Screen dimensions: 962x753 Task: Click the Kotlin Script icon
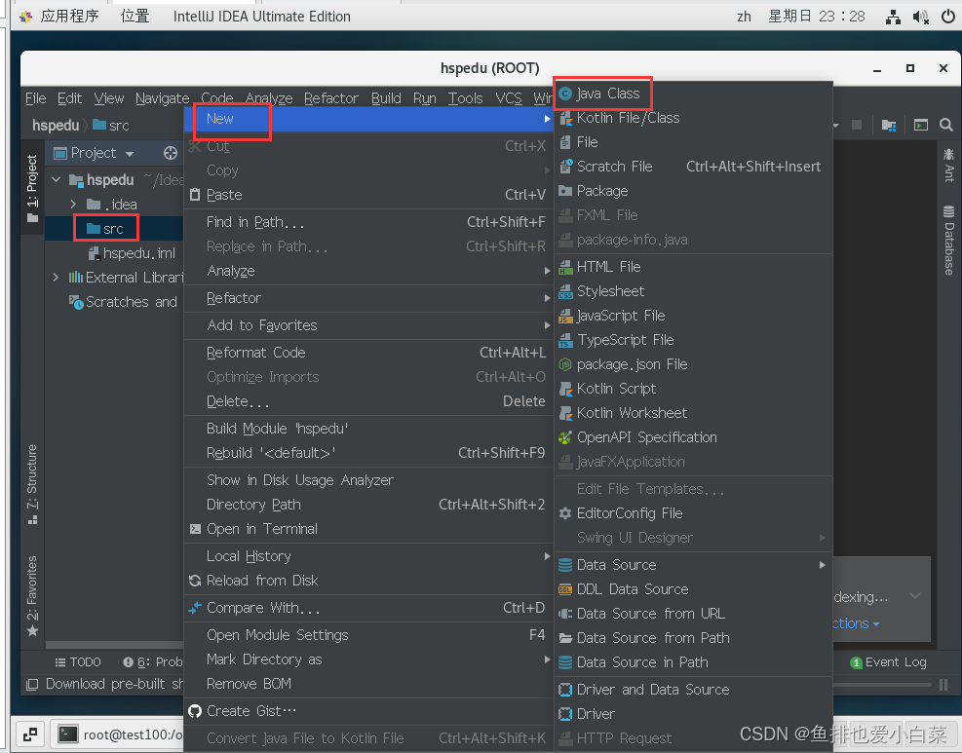pyautogui.click(x=565, y=389)
